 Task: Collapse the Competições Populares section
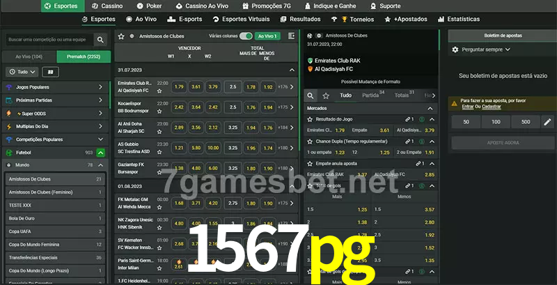click(100, 139)
